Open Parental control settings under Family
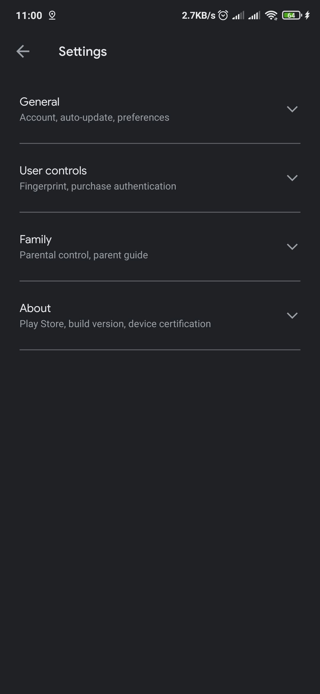This screenshot has width=320, height=694. click(84, 254)
